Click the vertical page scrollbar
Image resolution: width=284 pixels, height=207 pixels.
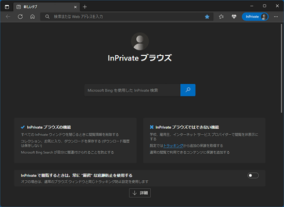tap(281, 68)
